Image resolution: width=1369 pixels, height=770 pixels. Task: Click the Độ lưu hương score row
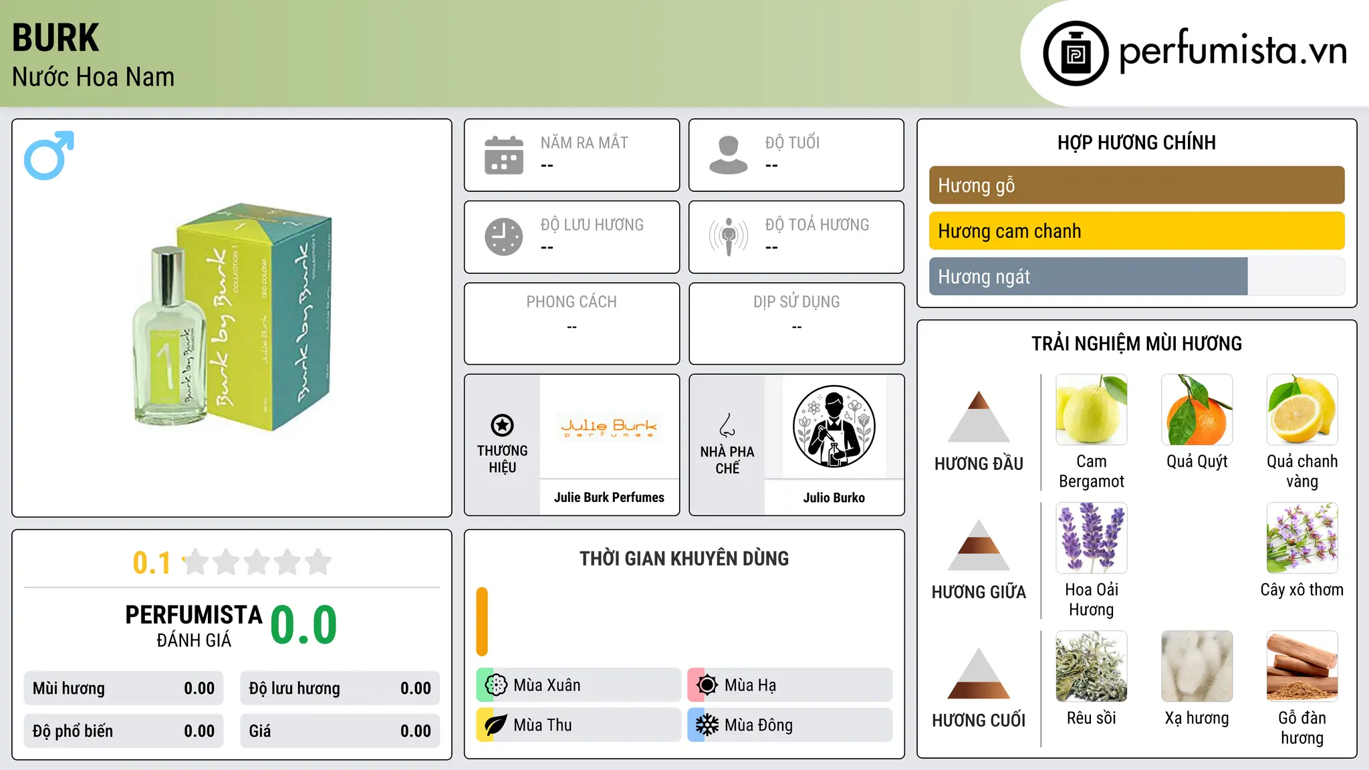click(x=340, y=688)
